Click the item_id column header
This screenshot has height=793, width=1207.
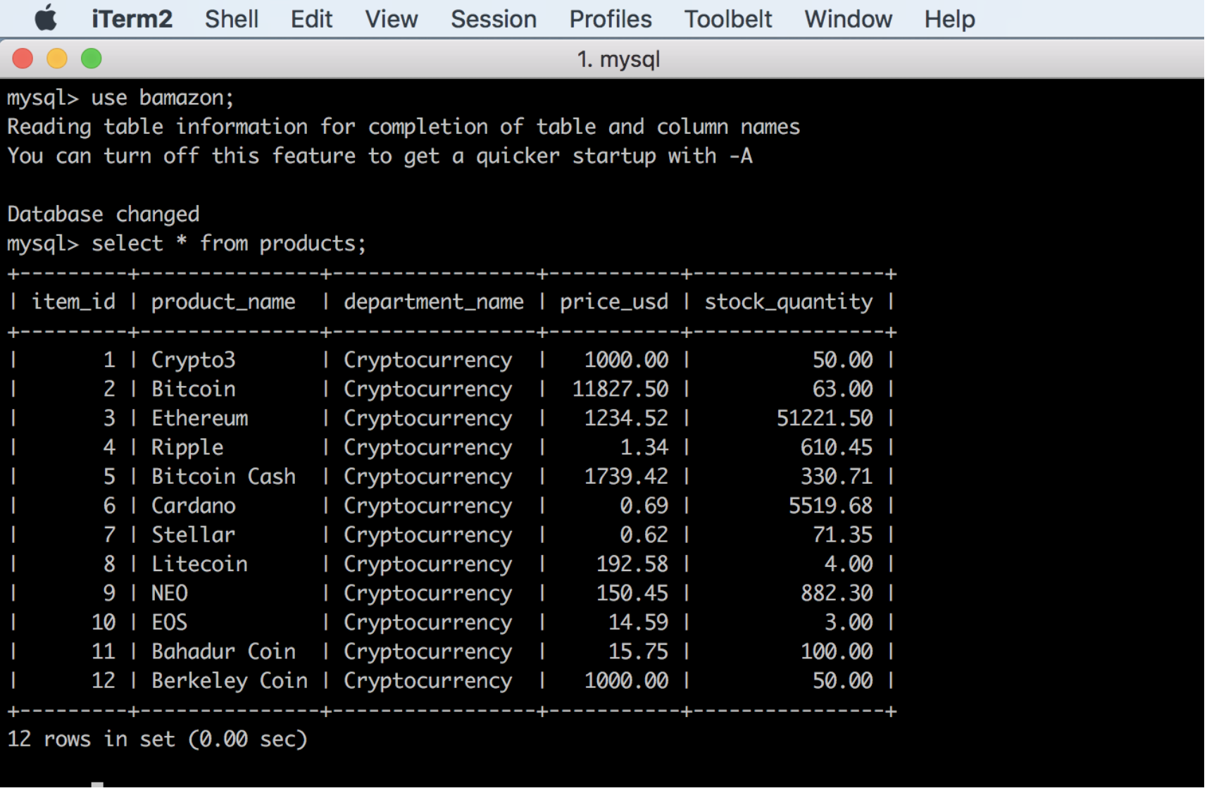pyautogui.click(x=73, y=302)
